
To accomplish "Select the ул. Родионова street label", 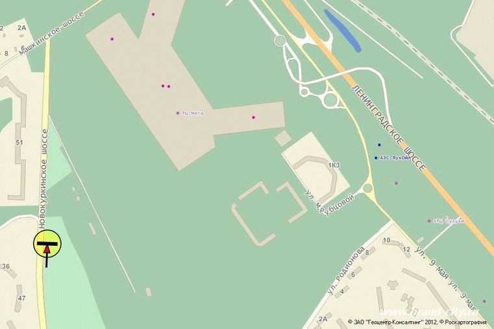I will [x=345, y=271].
